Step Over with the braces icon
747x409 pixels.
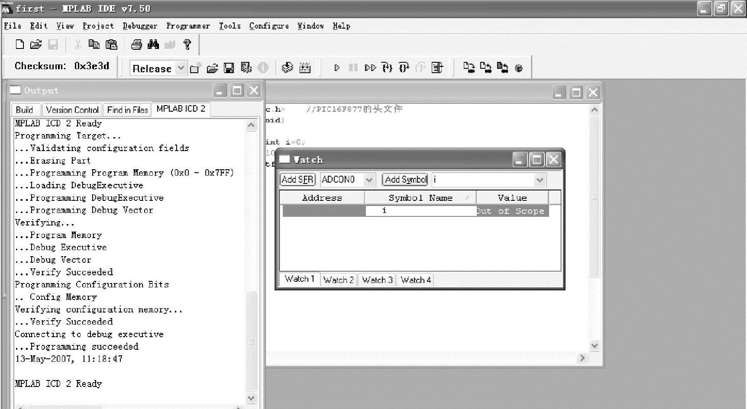click(x=404, y=68)
